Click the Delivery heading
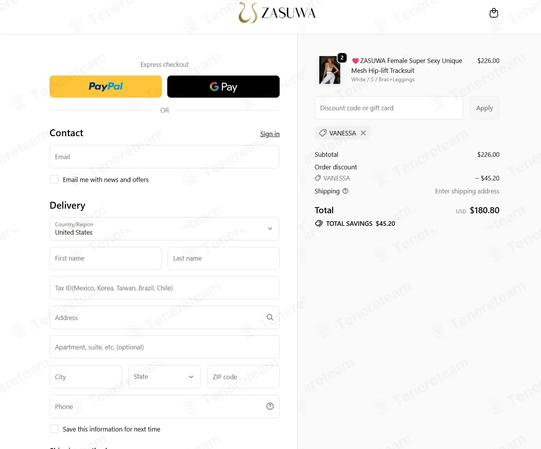 pos(67,205)
